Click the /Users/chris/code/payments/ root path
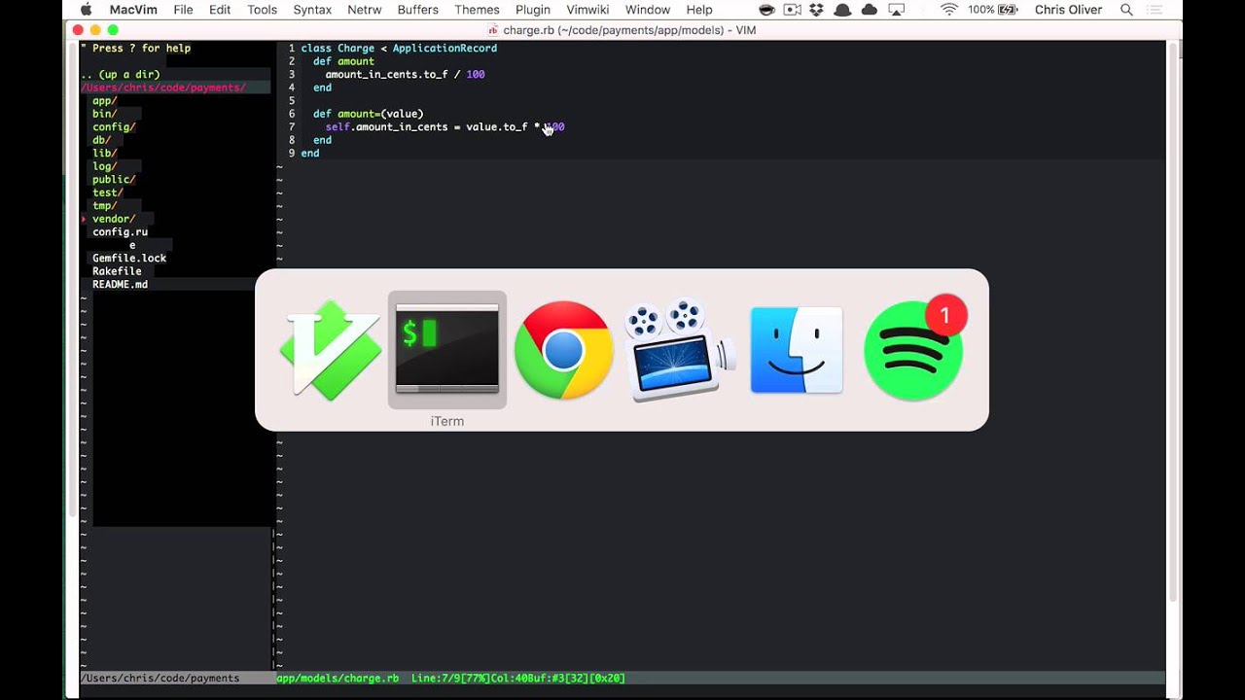Screen dimensions: 1245x700 point(162,87)
